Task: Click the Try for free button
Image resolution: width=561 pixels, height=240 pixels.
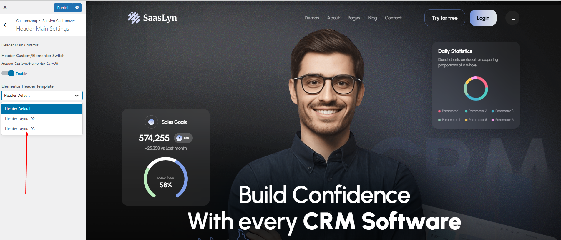Action: coord(444,18)
